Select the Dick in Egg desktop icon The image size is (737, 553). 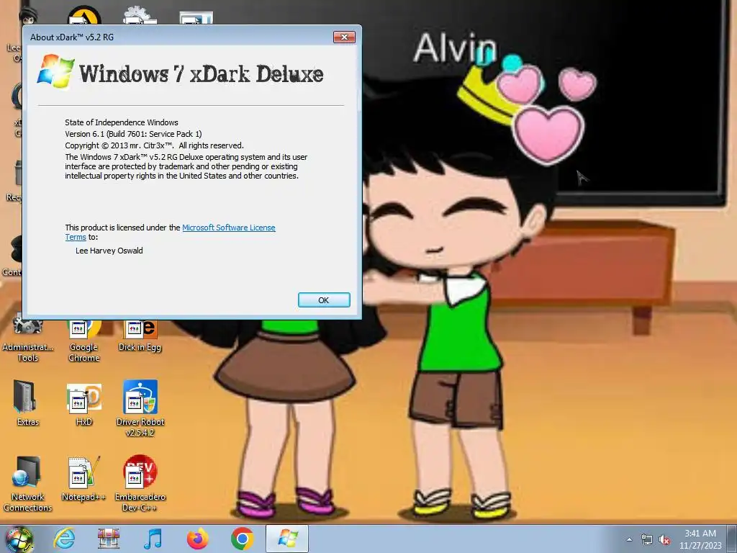[x=140, y=336]
